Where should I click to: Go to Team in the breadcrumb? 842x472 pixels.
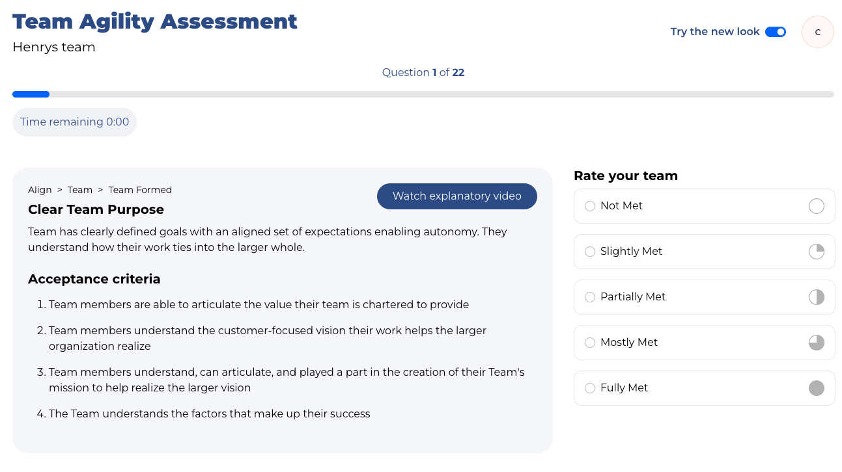(x=80, y=190)
